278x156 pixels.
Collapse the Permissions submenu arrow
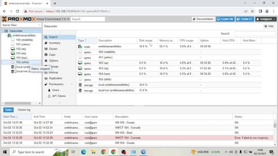pyautogui.click(x=72, y=84)
